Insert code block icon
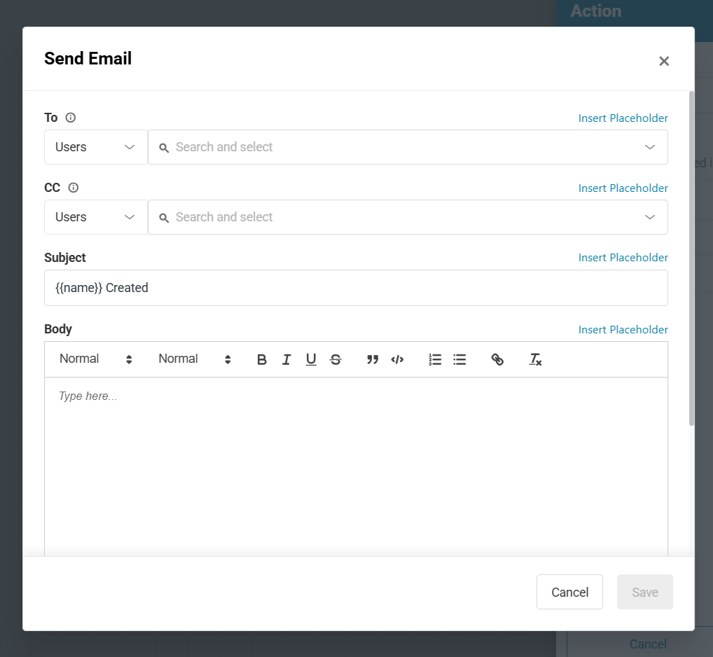The height and width of the screenshot is (657, 713). (x=397, y=359)
